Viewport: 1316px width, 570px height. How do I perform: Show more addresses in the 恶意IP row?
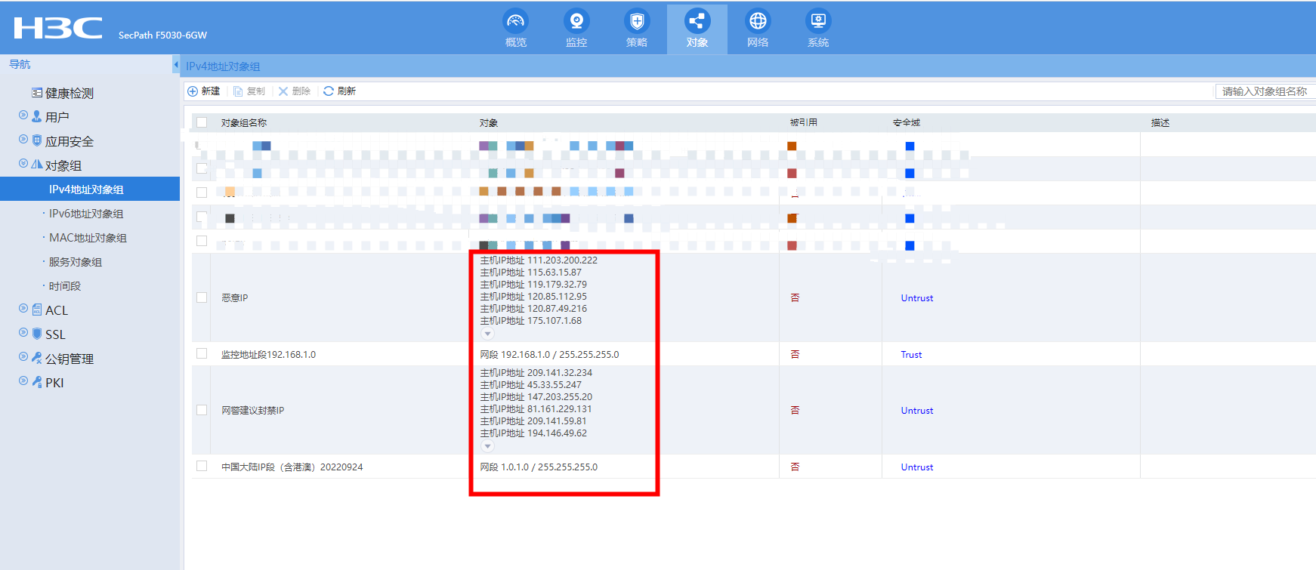tap(488, 334)
